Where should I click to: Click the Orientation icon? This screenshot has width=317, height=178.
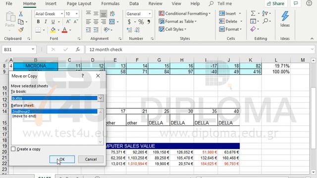click(106, 30)
